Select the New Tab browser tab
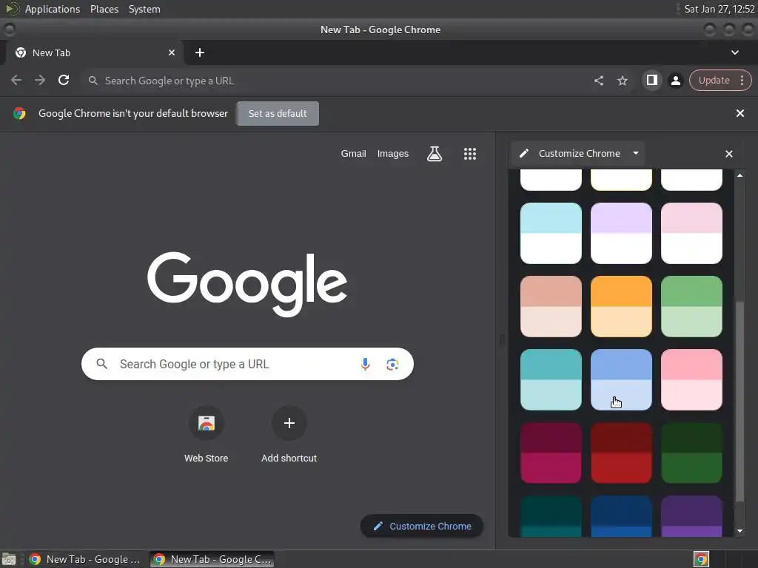 [x=94, y=53]
